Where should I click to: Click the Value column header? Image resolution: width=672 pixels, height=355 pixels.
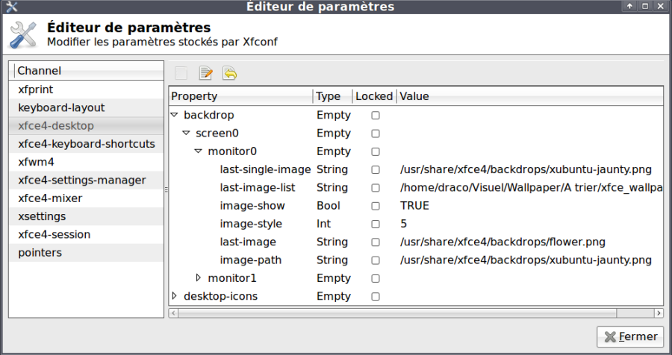529,96
